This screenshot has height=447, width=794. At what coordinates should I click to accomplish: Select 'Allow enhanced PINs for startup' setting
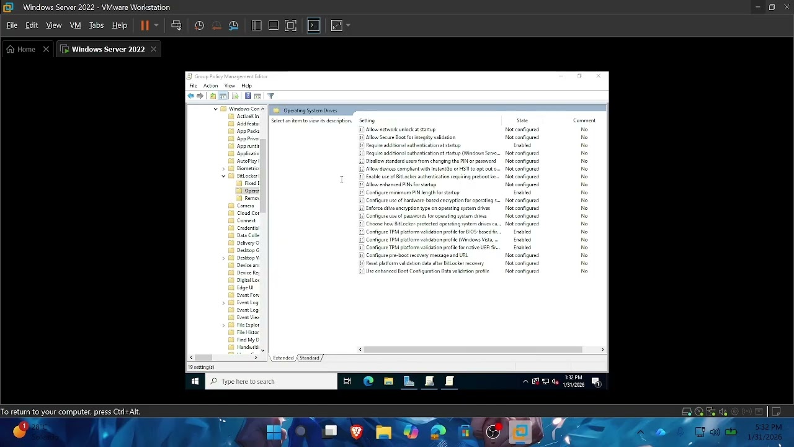[x=401, y=184]
